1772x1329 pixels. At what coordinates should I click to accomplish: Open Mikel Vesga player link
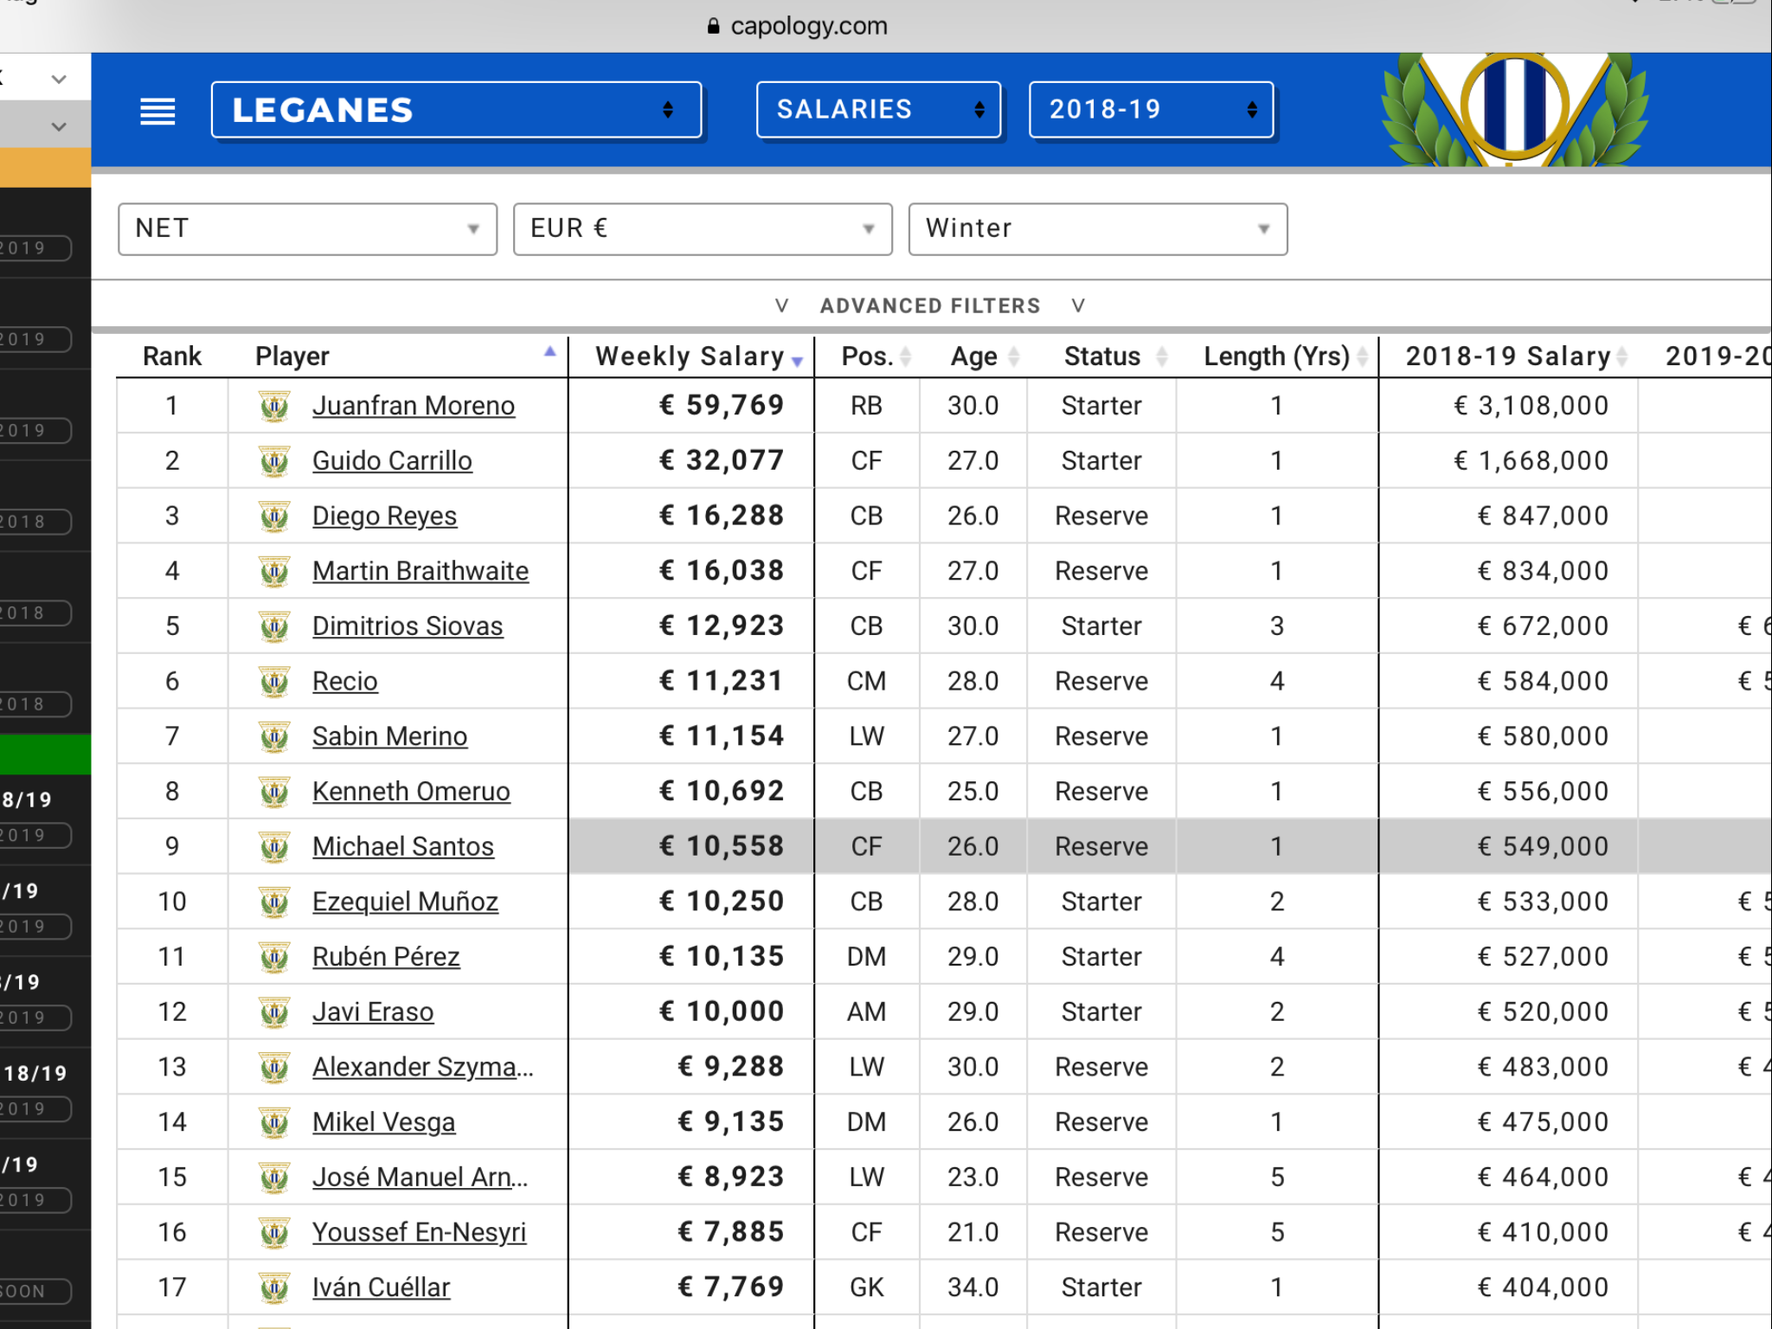coord(383,1122)
